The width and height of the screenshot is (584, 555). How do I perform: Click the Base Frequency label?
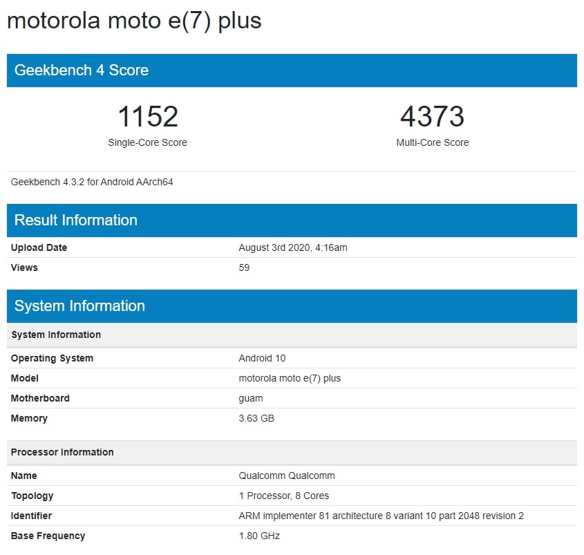48,536
